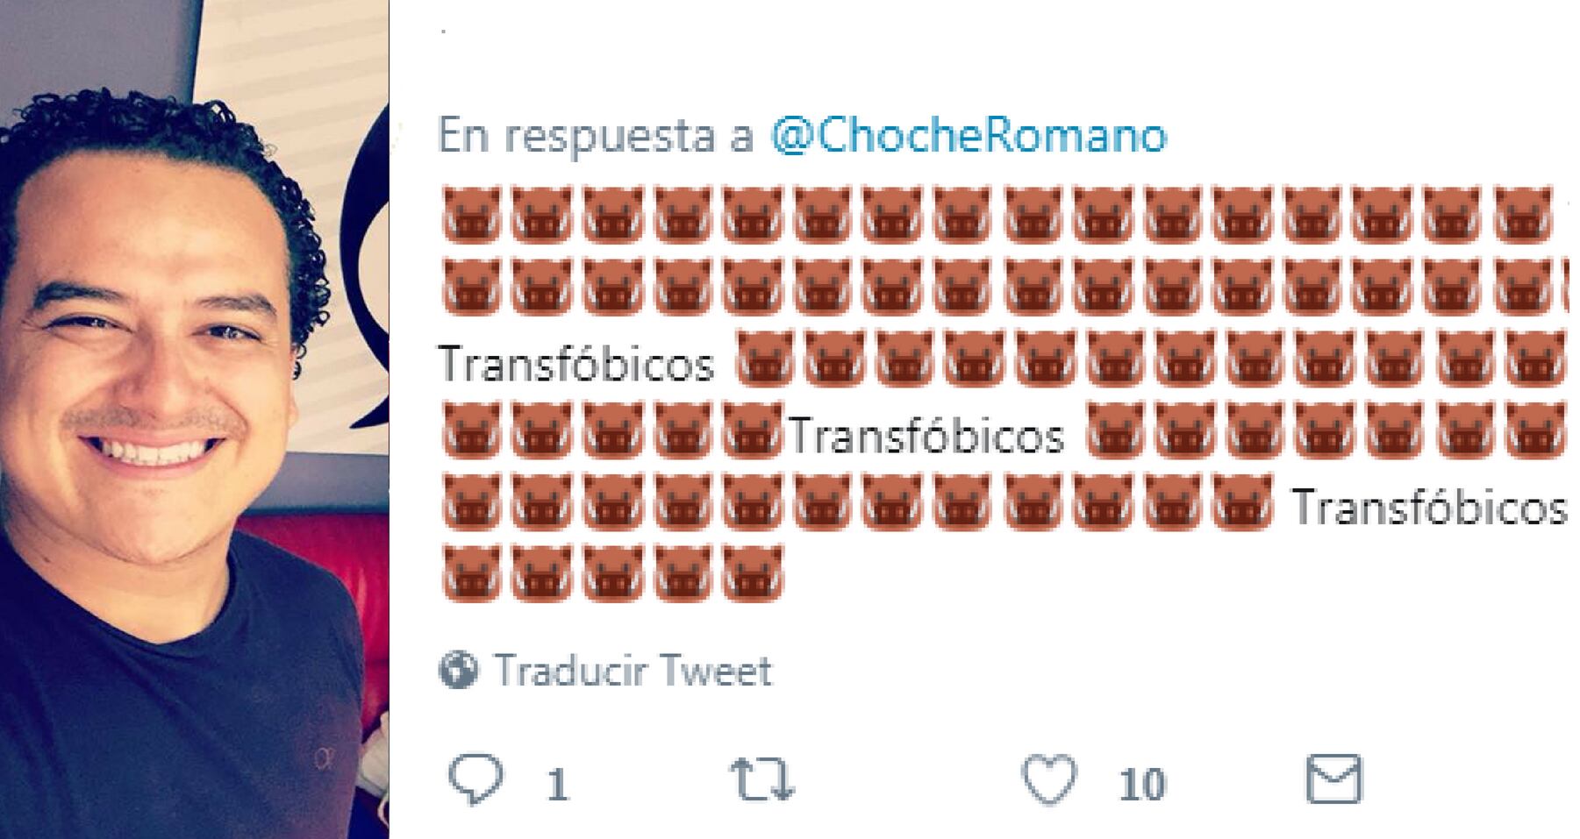Click the globe icon beside Traducir Tweet
This screenshot has width=1580, height=839.
click(x=458, y=672)
